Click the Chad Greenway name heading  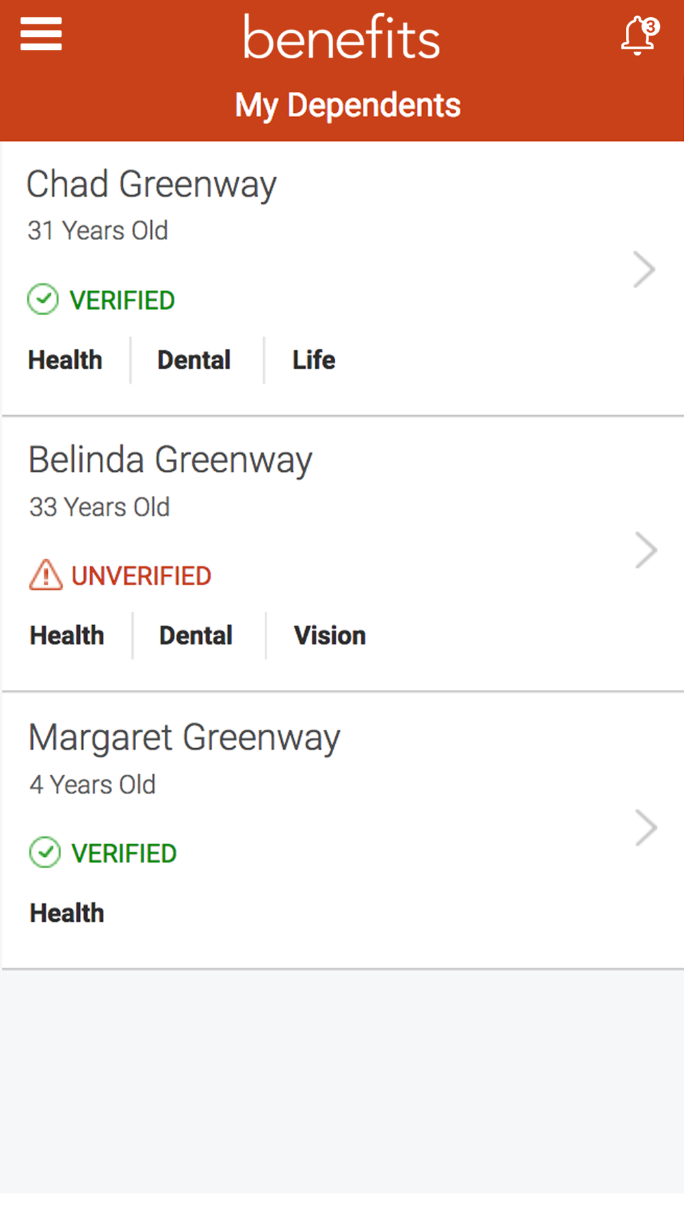click(x=151, y=185)
